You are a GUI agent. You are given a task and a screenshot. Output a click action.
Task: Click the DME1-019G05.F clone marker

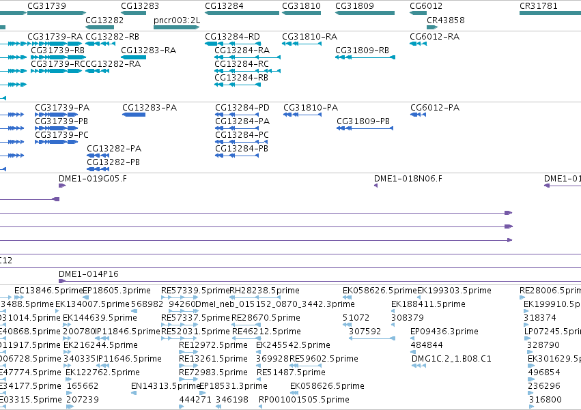62,186
